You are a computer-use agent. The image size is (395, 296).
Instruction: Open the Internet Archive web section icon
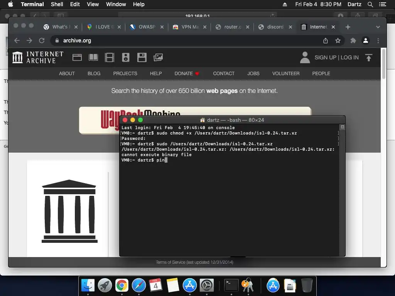pos(77,57)
